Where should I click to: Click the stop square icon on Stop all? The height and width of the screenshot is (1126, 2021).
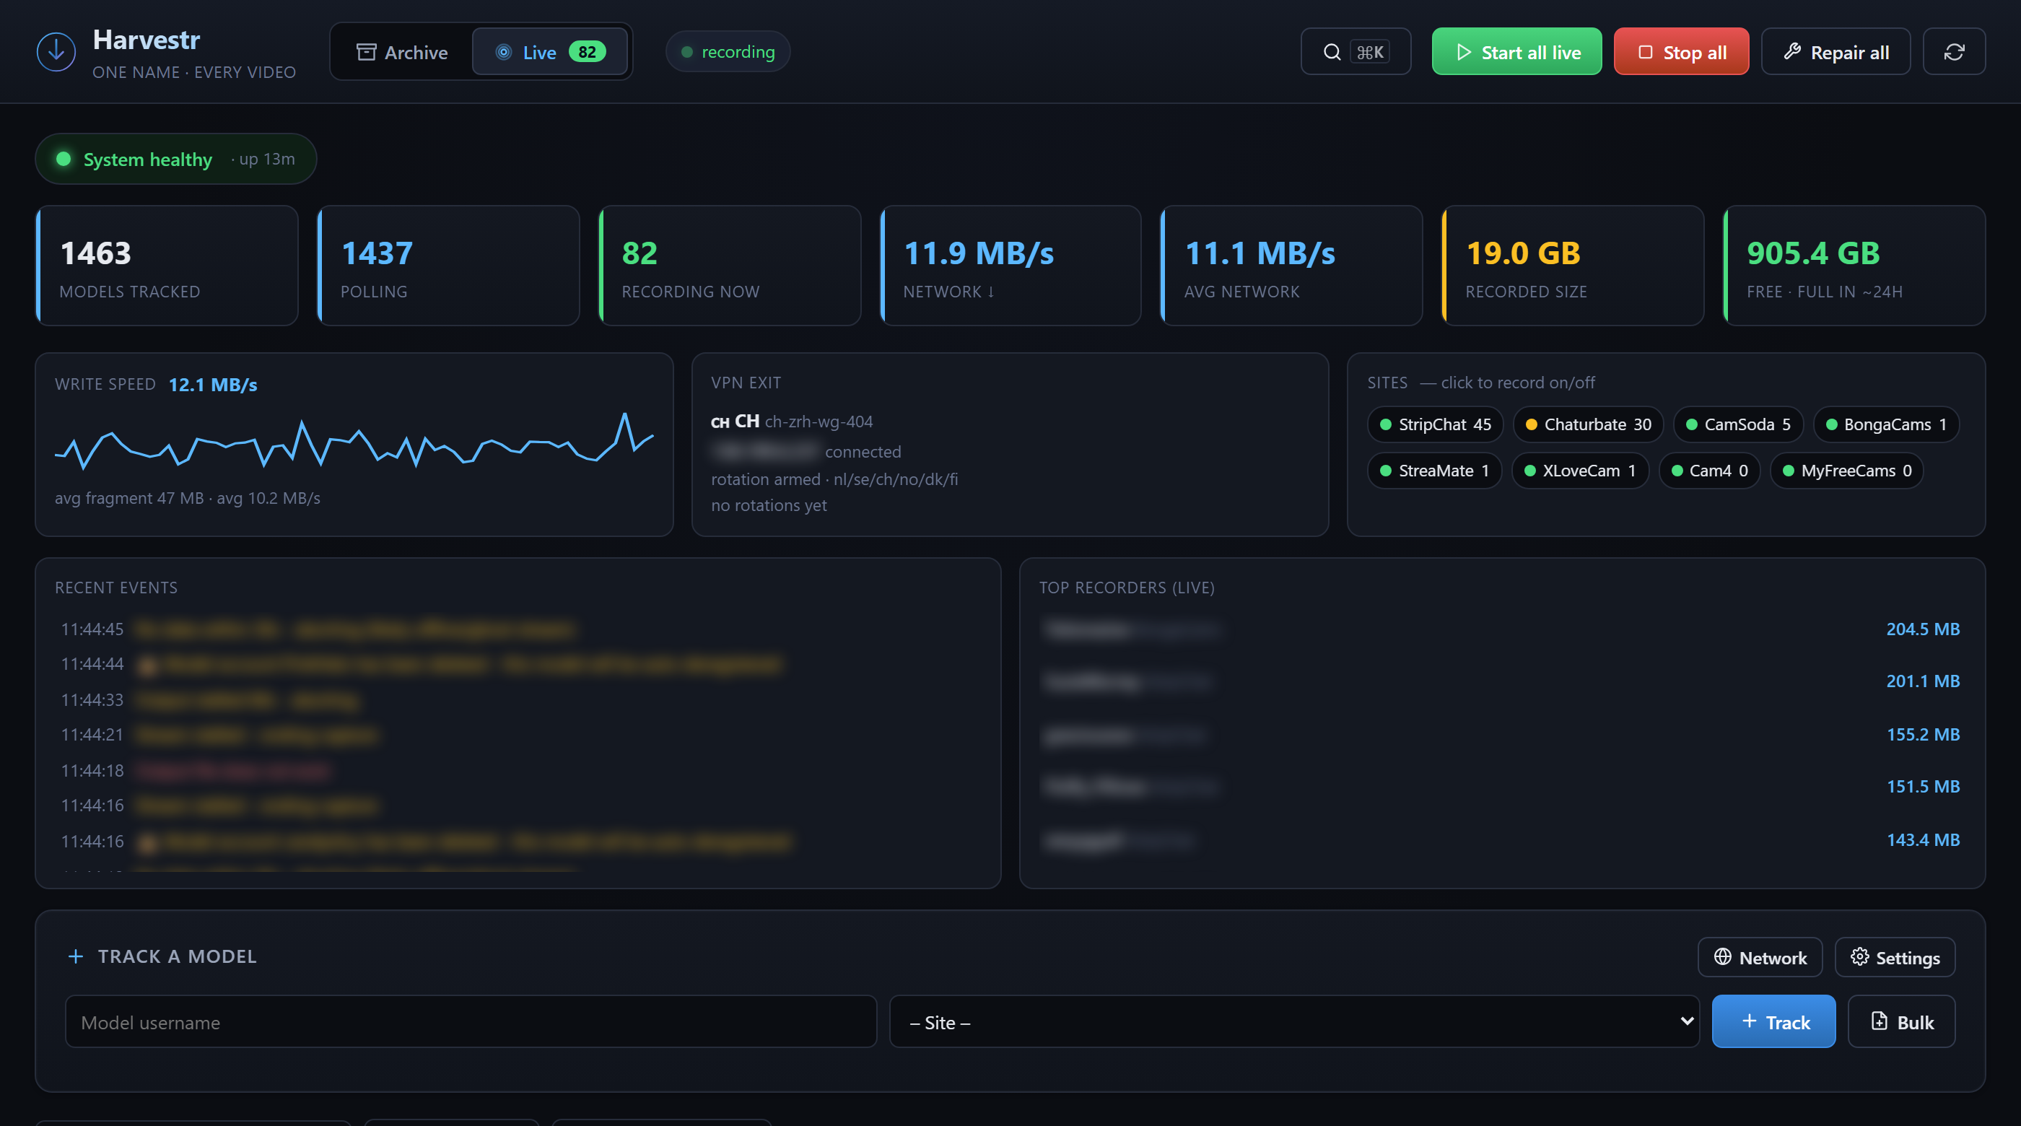coord(1645,52)
